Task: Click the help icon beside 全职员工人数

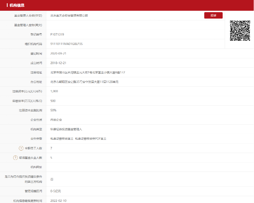Action: [21, 148]
